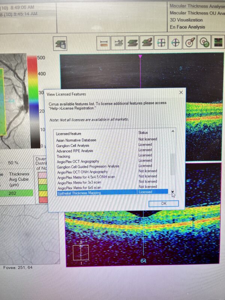
Task: Select AngioPlex OCT Angiography row
Action: click(112, 161)
